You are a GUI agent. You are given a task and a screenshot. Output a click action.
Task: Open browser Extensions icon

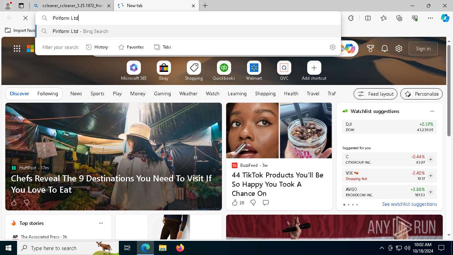[351, 18]
